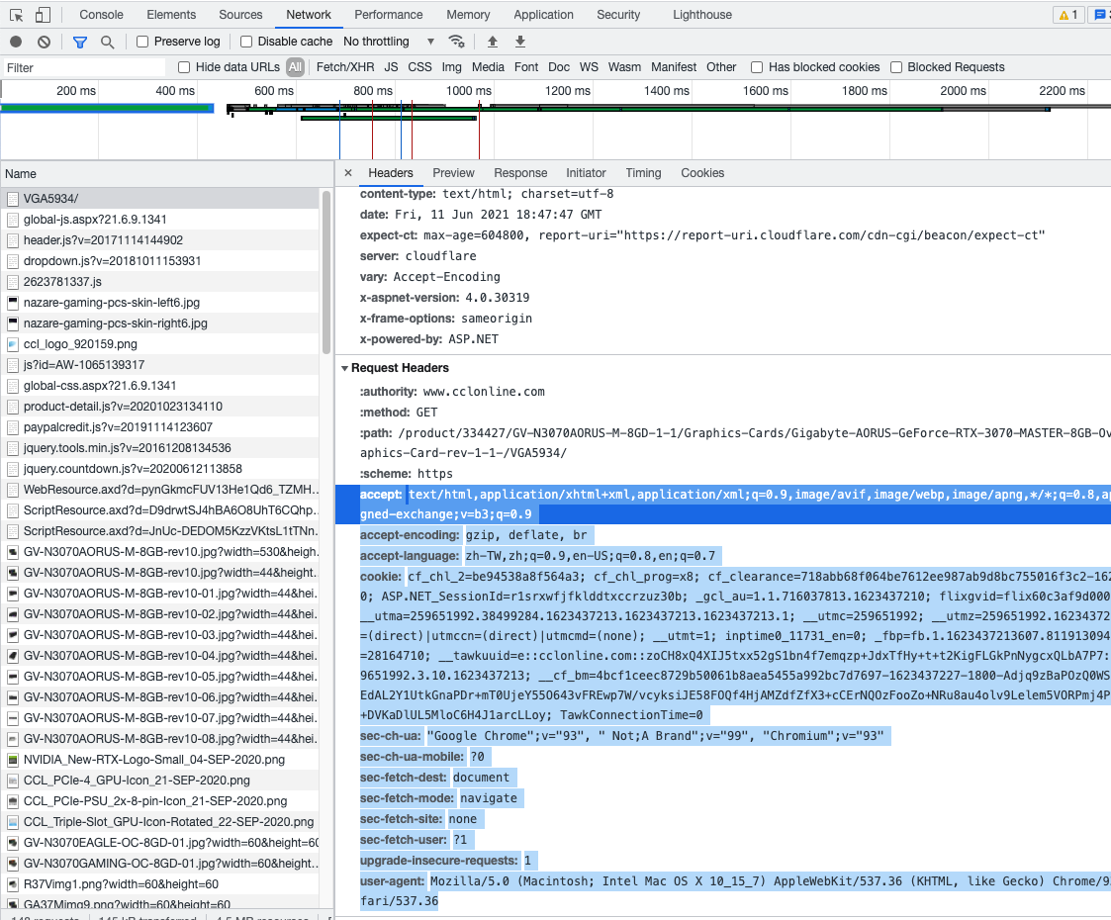Select GV-N3070EAGLE-OC-8GD-01.jpg request
The width and height of the screenshot is (1111, 920).
coord(161,843)
